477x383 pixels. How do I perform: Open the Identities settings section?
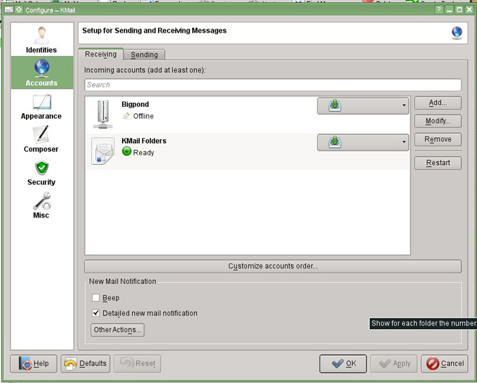42,40
